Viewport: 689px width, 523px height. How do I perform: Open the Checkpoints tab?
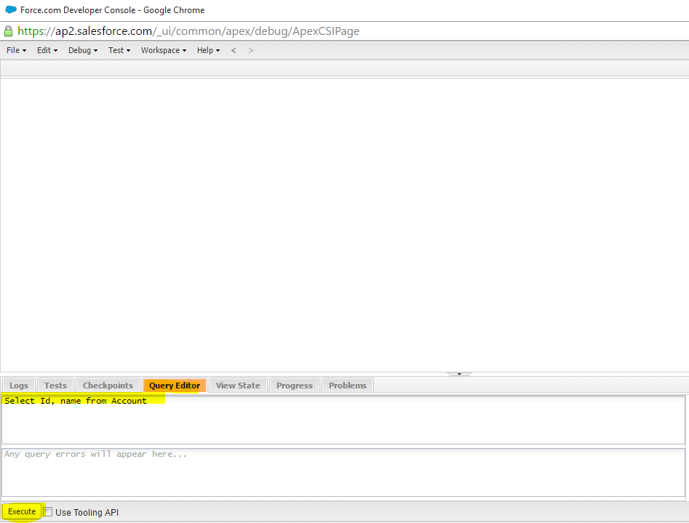(x=108, y=385)
